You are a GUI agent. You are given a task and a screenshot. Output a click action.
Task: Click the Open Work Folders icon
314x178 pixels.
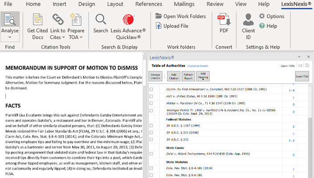pyautogui.click(x=159, y=16)
